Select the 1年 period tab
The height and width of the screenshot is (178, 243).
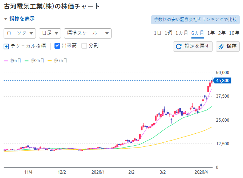[x=211, y=33]
